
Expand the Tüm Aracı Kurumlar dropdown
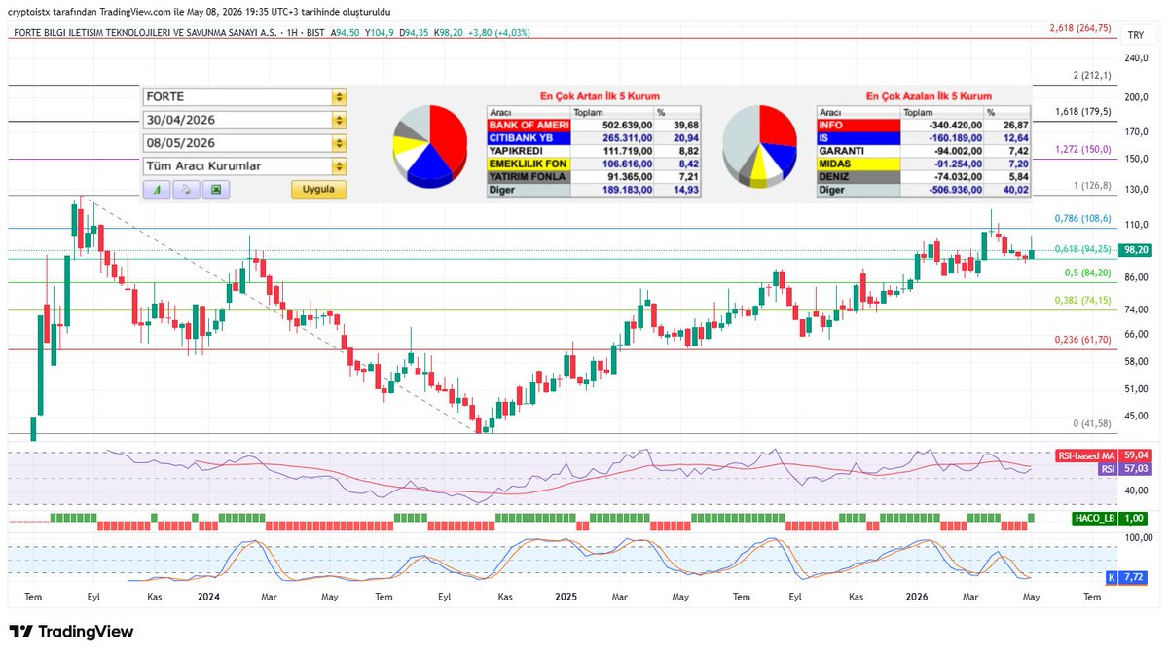point(339,166)
